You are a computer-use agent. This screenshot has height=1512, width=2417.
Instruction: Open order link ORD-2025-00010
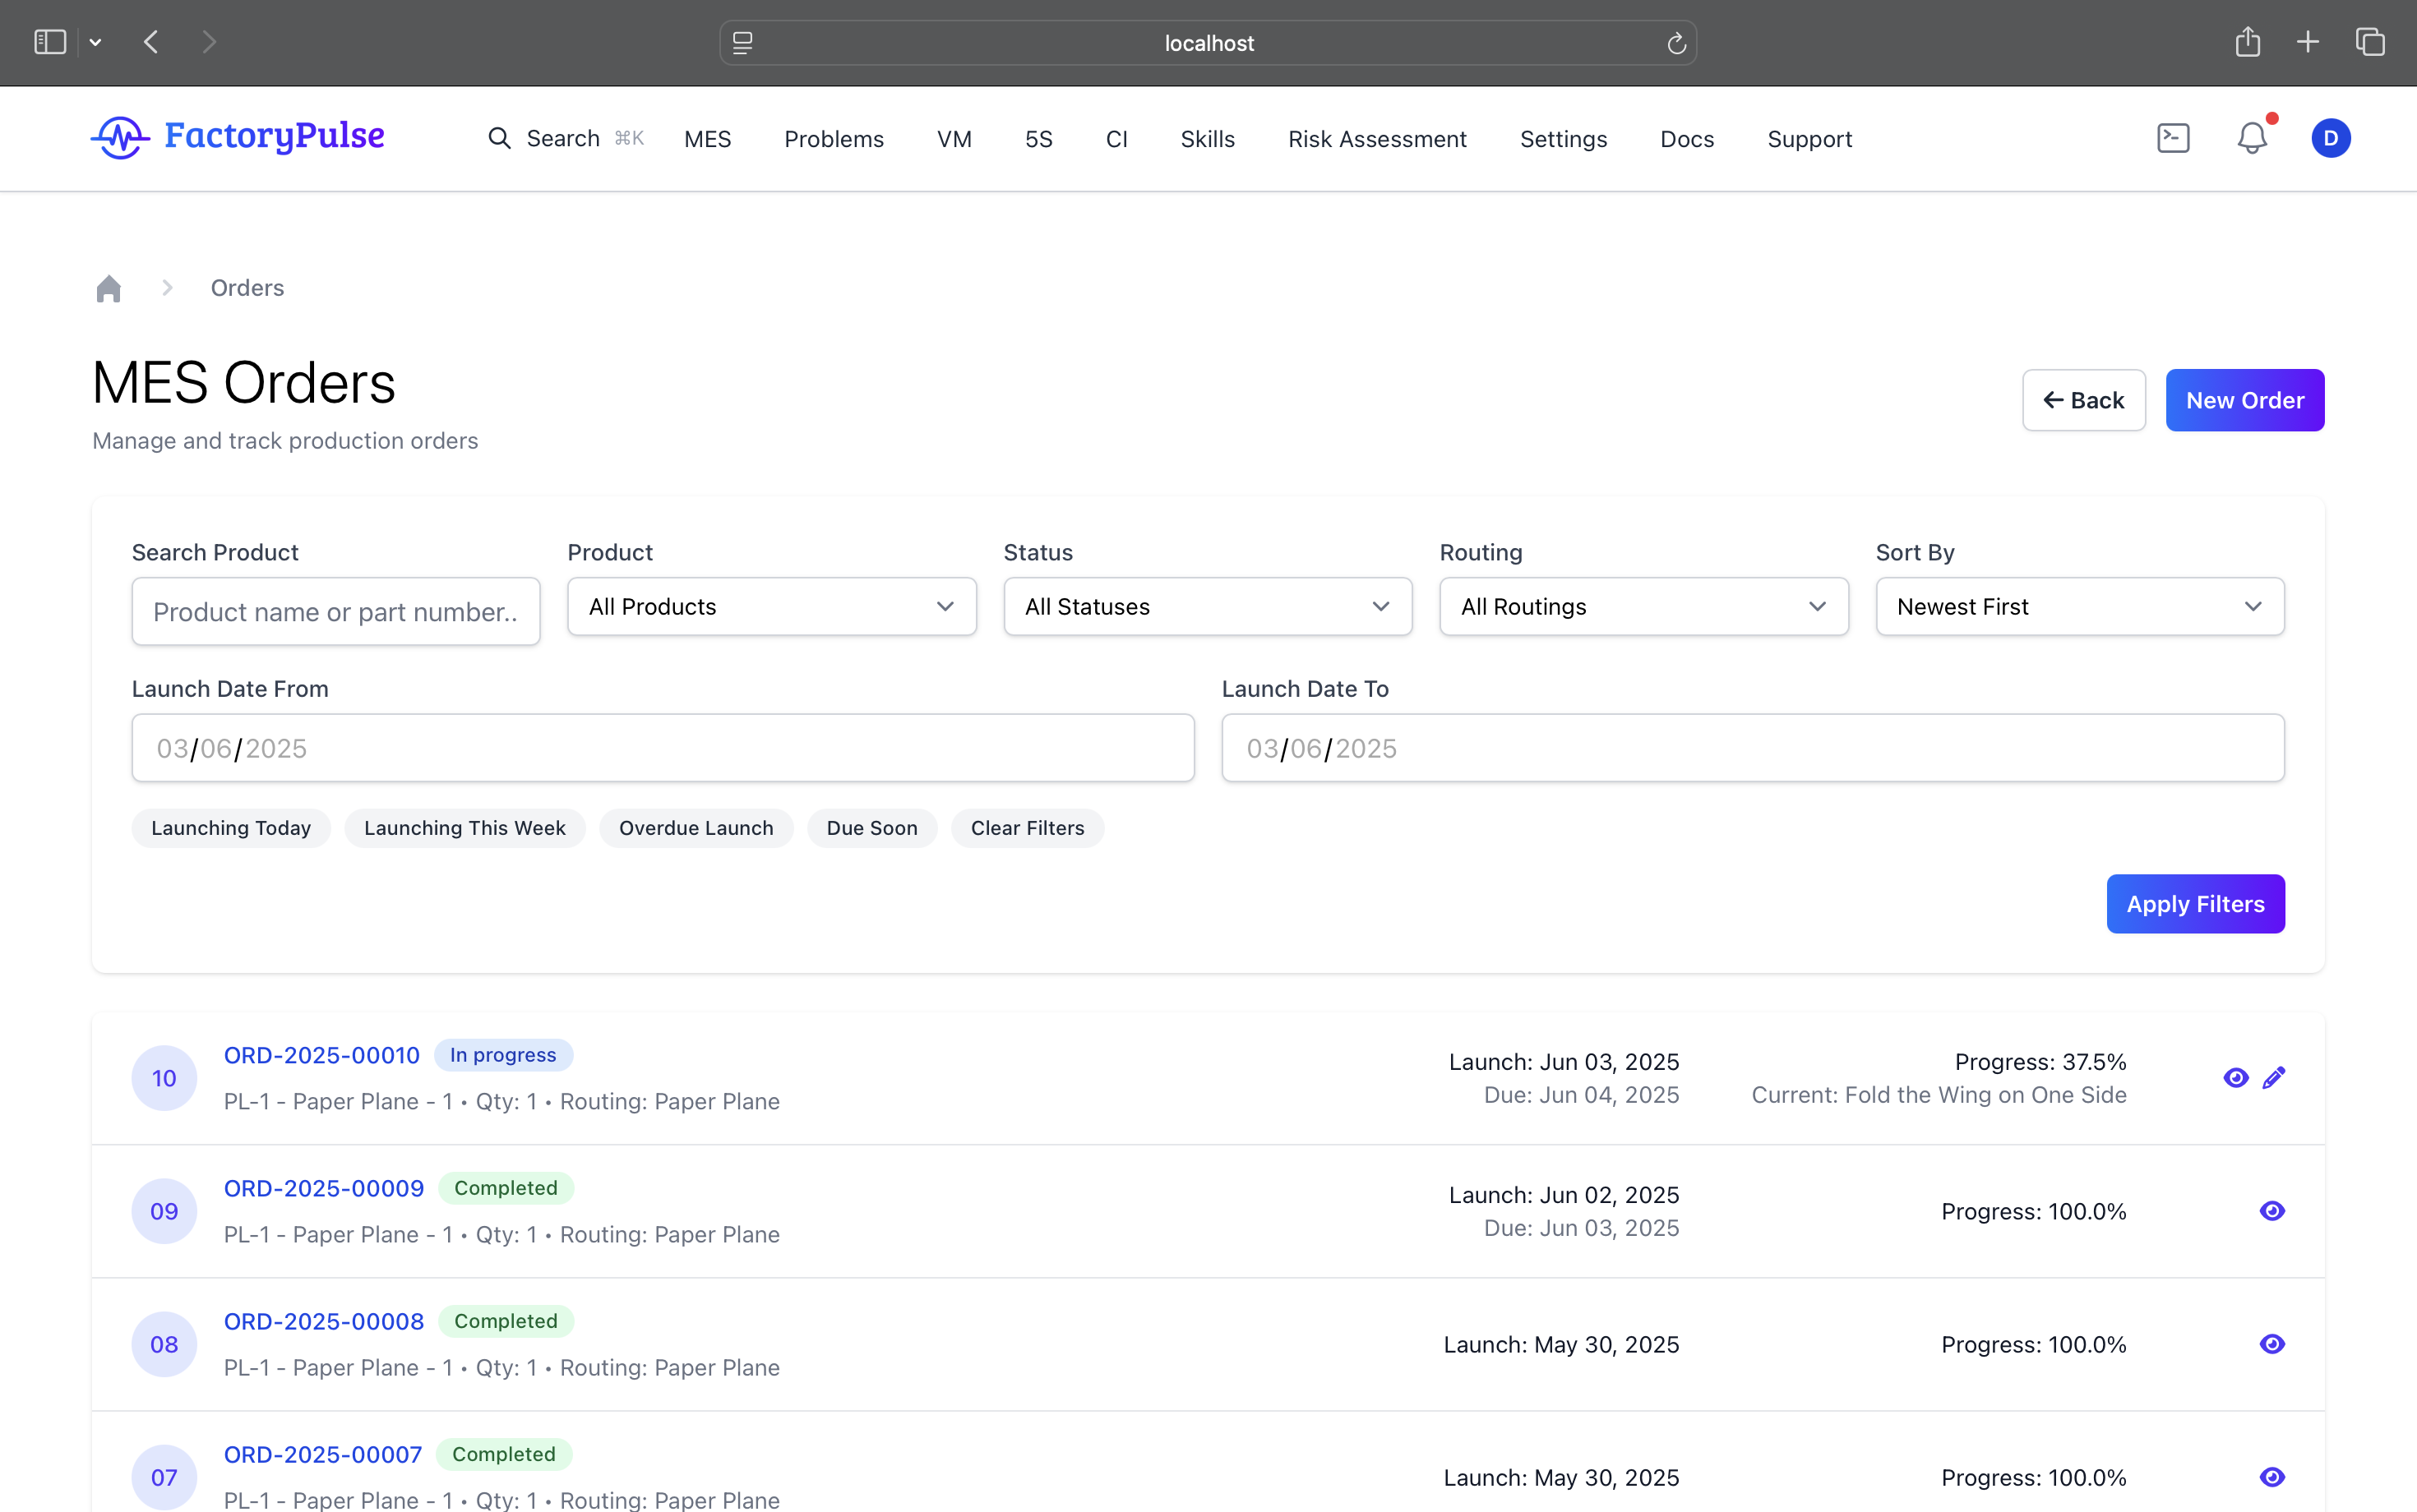(321, 1055)
